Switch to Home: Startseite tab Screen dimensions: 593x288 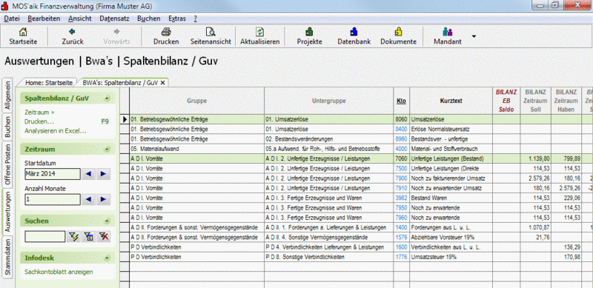coord(49,82)
